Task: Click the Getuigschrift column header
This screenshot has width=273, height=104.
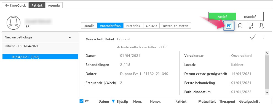Action: tap(249, 102)
